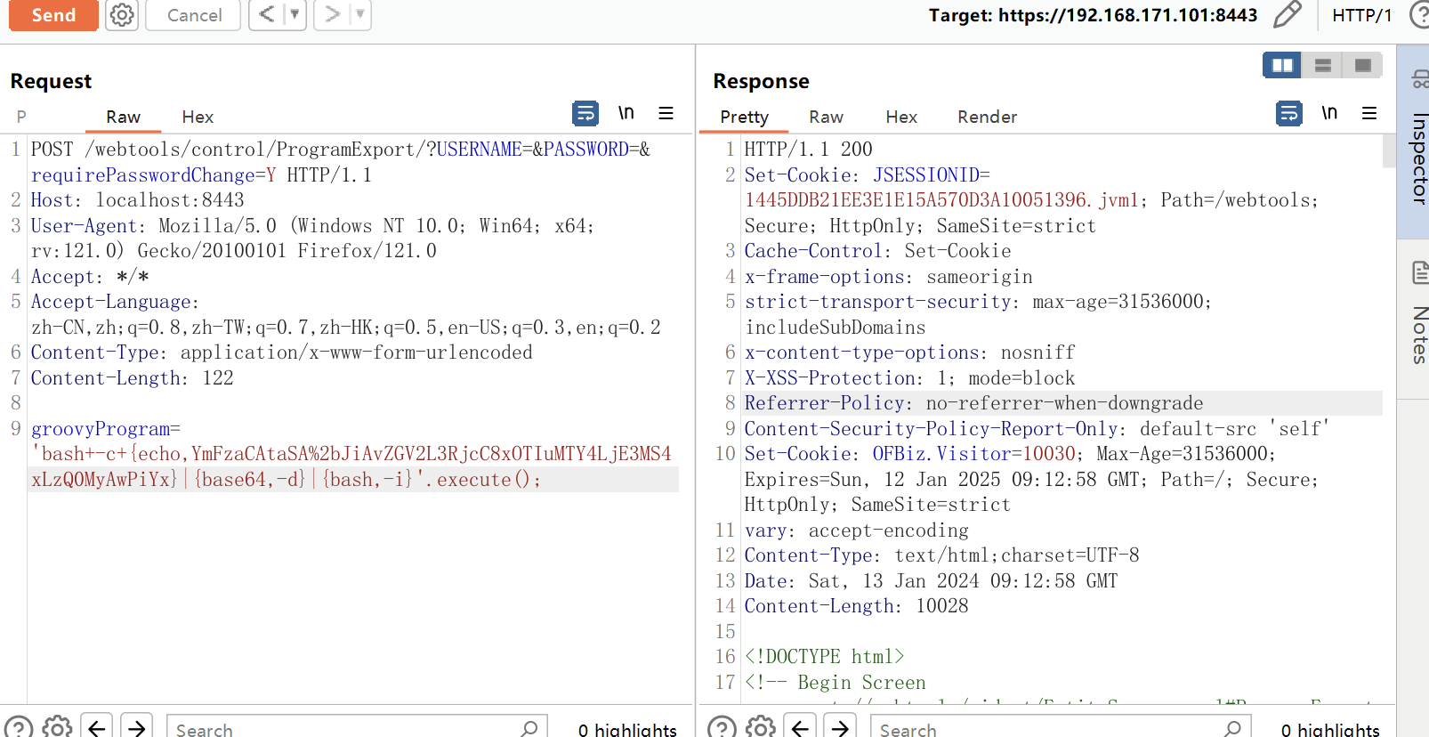1429x737 pixels.
Task: Open the Response panel hamburger menu
Action: (x=1369, y=113)
